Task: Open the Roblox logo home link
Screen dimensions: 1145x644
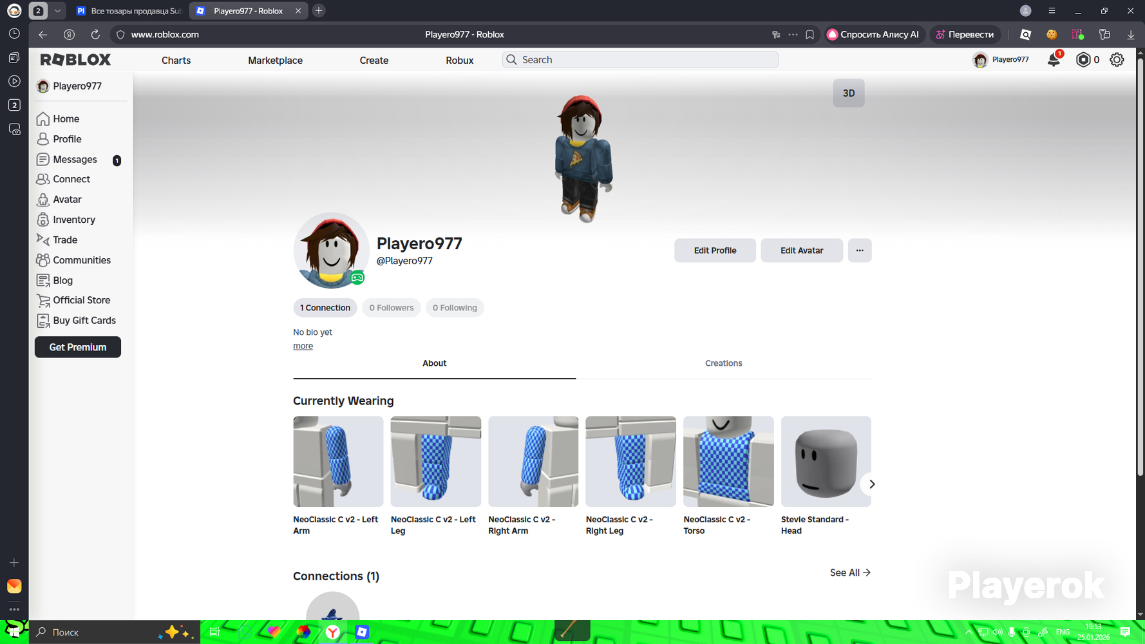Action: coord(75,60)
